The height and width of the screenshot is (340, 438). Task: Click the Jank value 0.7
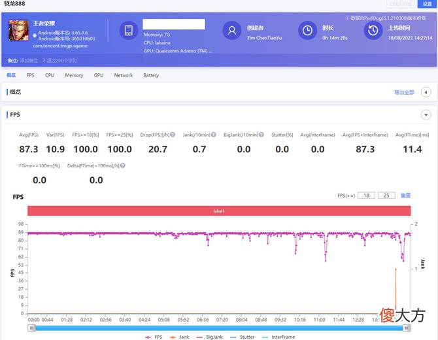[x=199, y=149]
